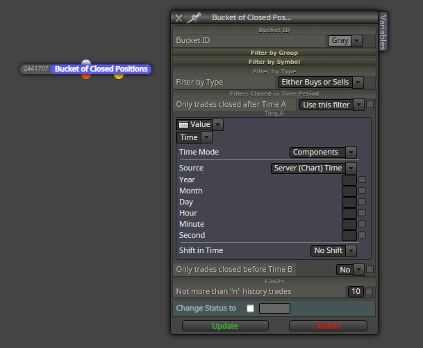Toggle the Filter by Type row checkbox
This screenshot has width=423, height=348.
point(370,82)
